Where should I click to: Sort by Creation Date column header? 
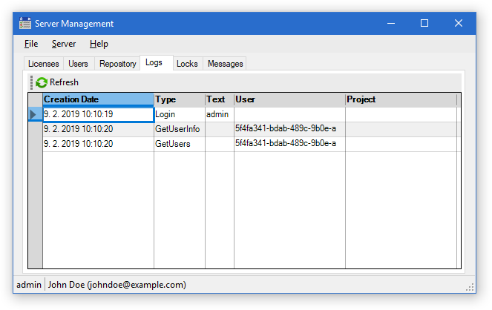98,99
